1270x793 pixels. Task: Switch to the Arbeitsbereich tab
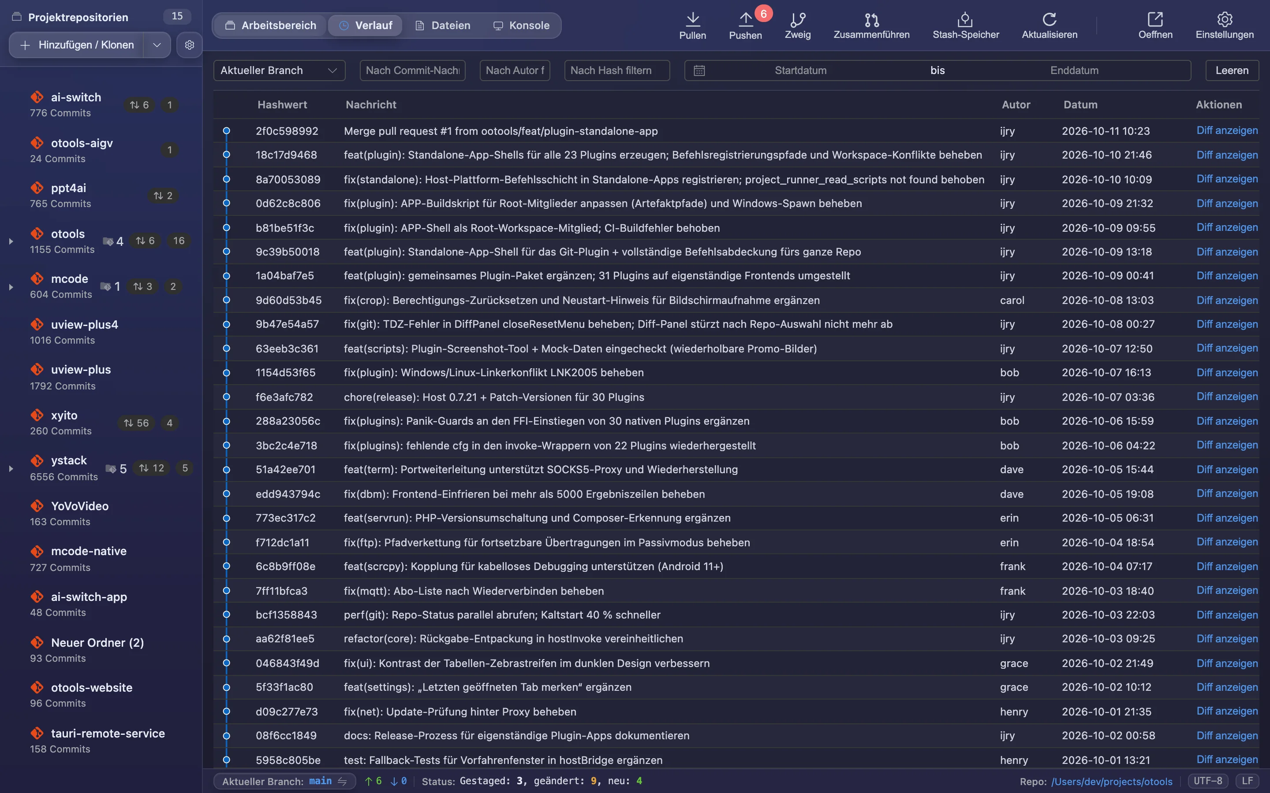[271, 25]
